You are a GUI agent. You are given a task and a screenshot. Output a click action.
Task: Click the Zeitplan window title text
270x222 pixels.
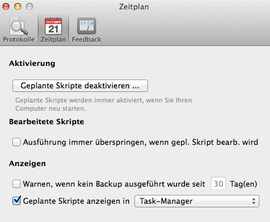pyautogui.click(x=134, y=7)
